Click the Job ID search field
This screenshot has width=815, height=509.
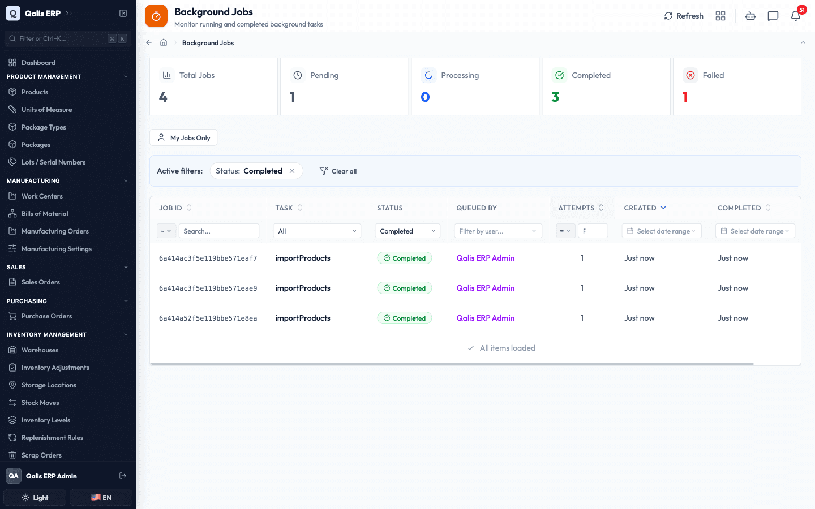[x=219, y=231]
